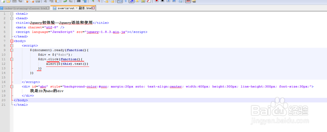Print the document via printer icon
Viewport: 327px width, 132px height.
[38, 1]
